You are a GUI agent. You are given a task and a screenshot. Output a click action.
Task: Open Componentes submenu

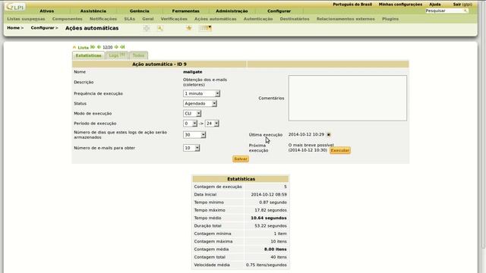(68, 19)
